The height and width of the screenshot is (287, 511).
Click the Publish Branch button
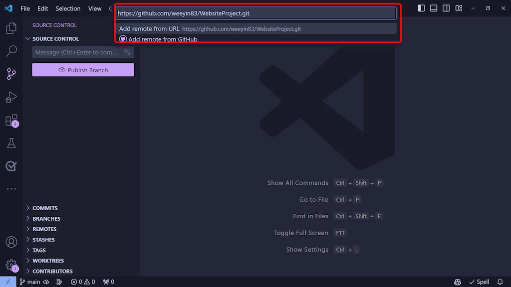[83, 70]
